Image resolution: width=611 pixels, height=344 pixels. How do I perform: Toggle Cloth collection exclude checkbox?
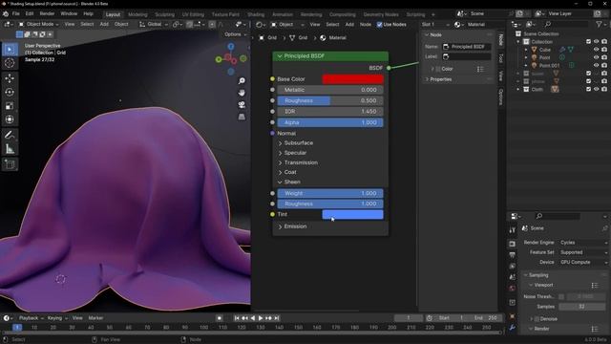[x=588, y=89]
